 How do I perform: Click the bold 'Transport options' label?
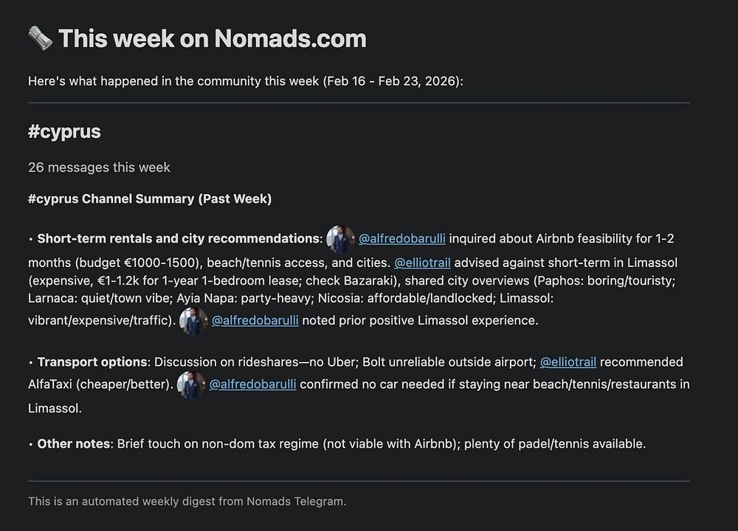pyautogui.click(x=92, y=362)
